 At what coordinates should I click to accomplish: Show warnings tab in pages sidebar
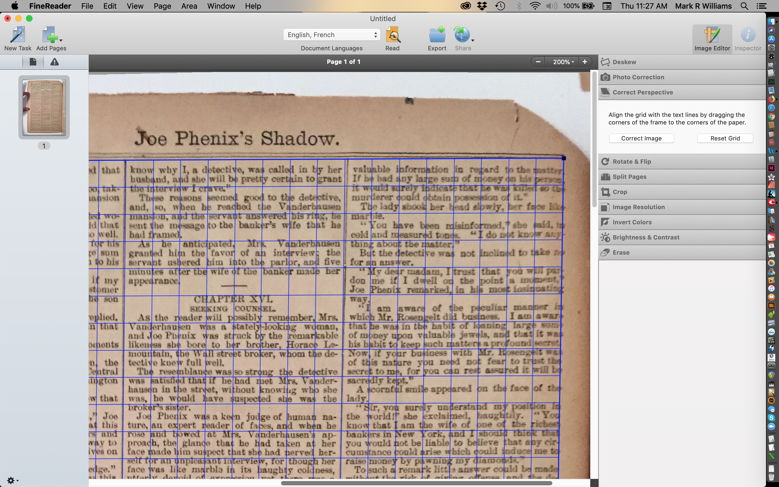(x=54, y=62)
